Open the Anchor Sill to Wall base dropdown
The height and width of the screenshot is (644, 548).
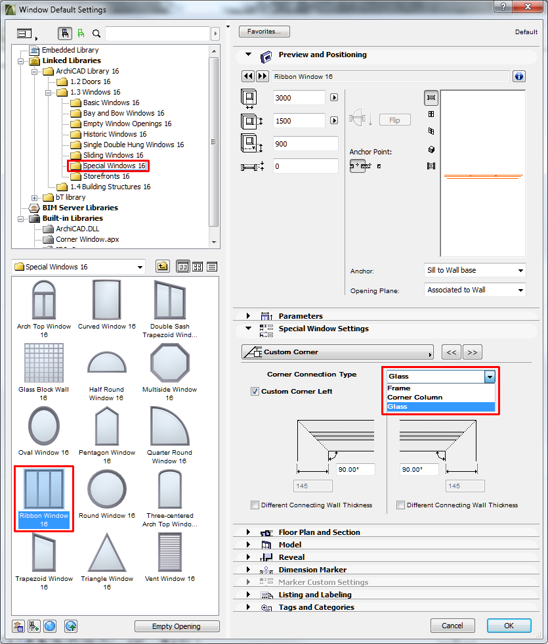(x=475, y=270)
